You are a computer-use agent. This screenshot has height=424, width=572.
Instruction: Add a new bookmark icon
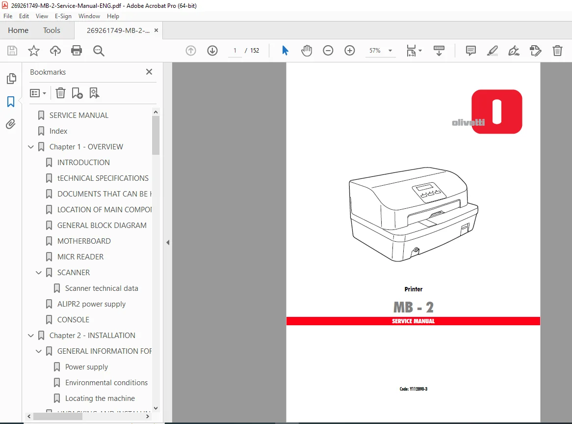78,93
